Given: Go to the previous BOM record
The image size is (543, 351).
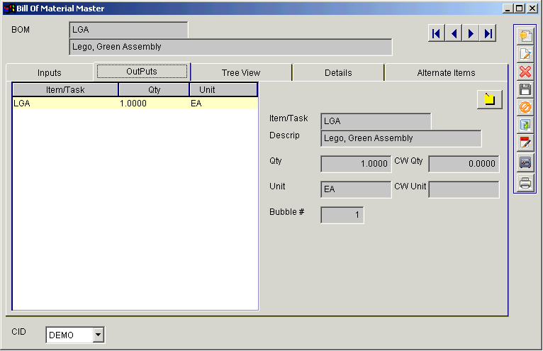Looking at the screenshot, I should pos(454,33).
